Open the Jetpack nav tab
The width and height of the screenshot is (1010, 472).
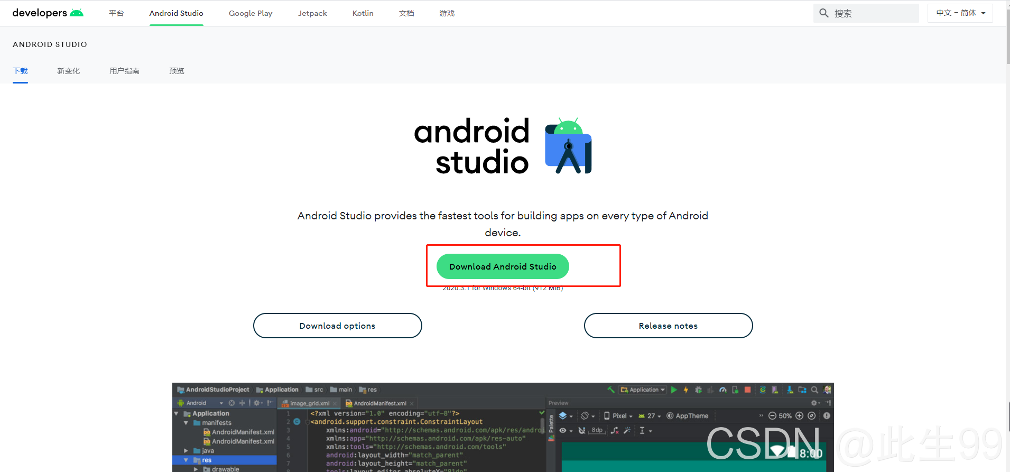(312, 13)
